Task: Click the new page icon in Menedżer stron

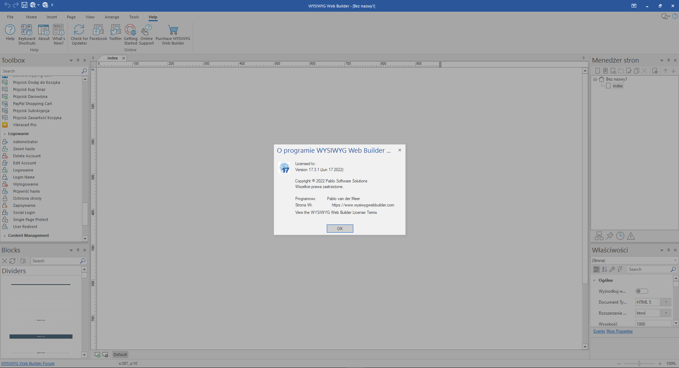Action: pyautogui.click(x=598, y=71)
